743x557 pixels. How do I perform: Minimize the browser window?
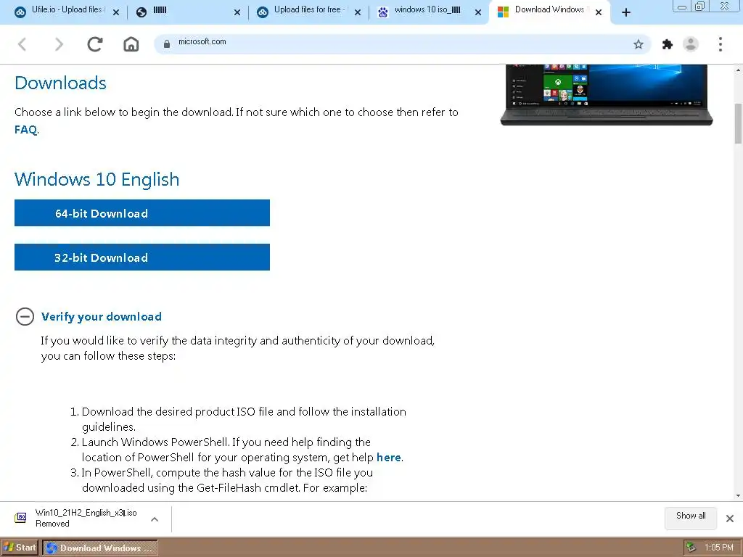pyautogui.click(x=682, y=6)
